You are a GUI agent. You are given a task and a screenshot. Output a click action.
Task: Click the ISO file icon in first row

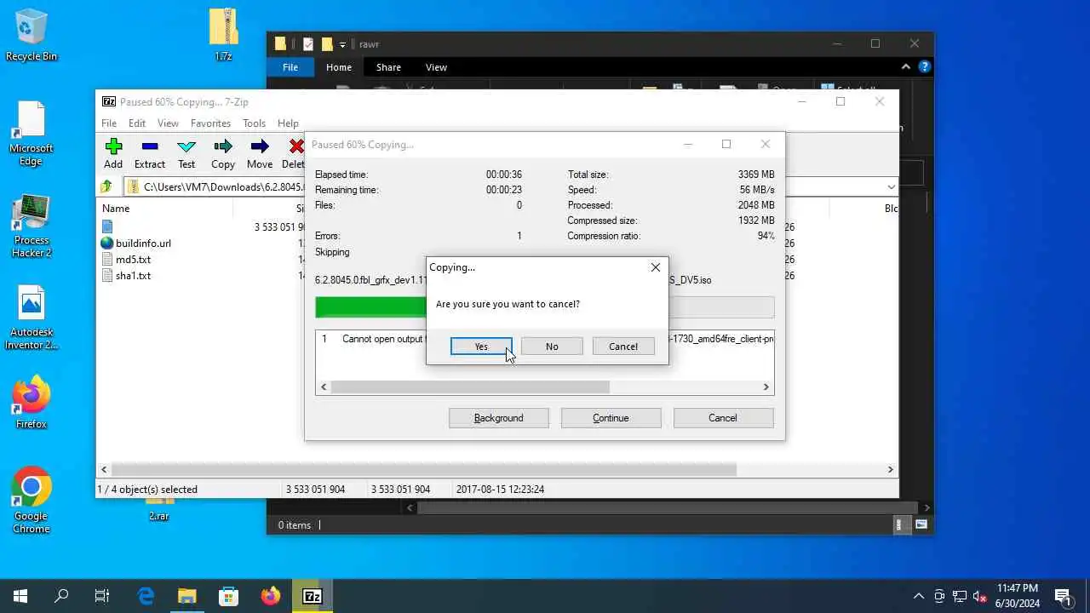(107, 226)
